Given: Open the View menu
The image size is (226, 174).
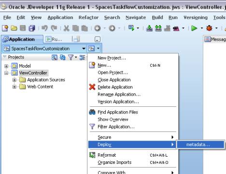Looking at the screenshot, I should click(36, 17).
